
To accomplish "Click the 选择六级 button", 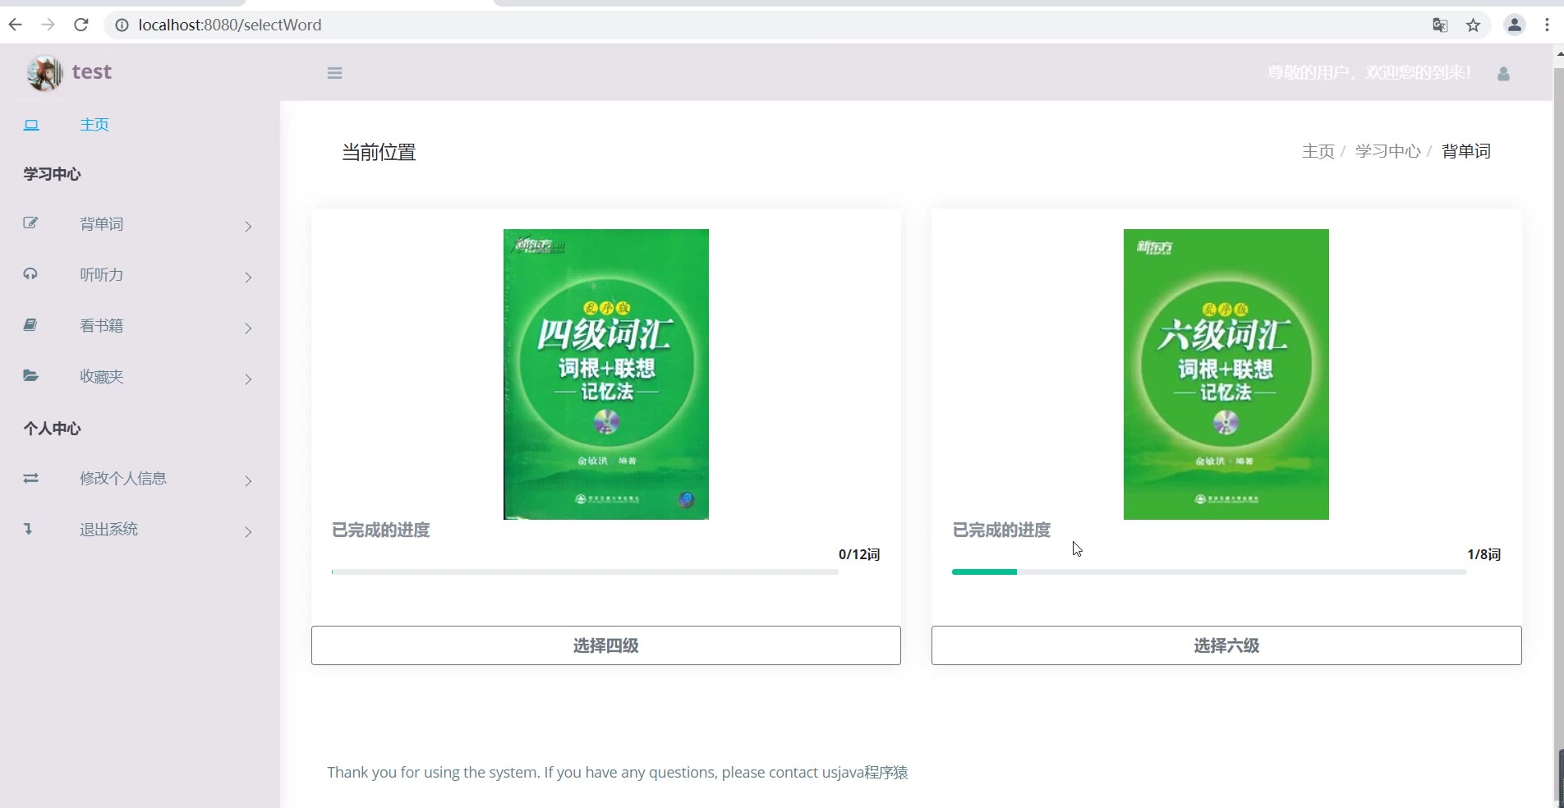I will 1226,645.
